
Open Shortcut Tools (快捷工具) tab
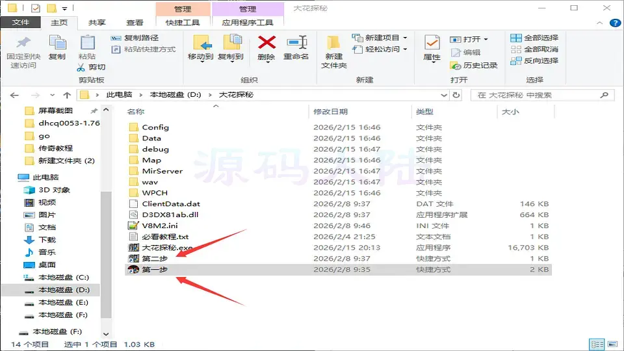coord(183,23)
